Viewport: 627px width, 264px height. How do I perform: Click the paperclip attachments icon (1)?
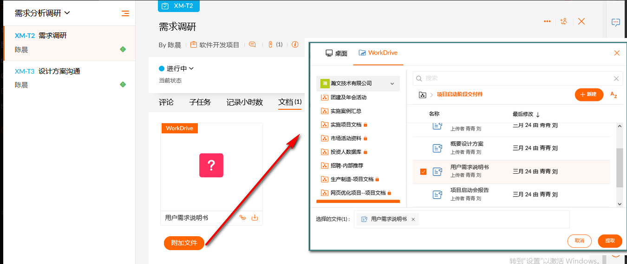pos(275,45)
